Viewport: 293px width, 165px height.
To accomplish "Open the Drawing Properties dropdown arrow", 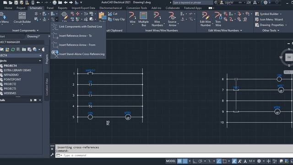I will click(x=286, y=25).
